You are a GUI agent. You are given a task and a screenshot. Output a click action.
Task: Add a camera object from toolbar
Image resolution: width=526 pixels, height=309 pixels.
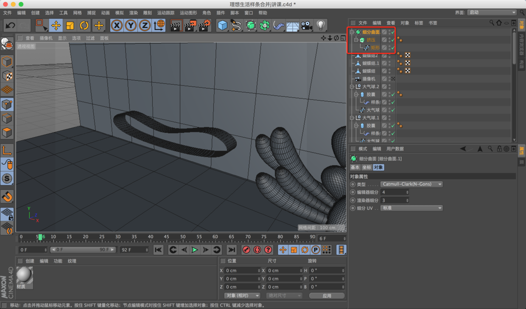click(307, 25)
